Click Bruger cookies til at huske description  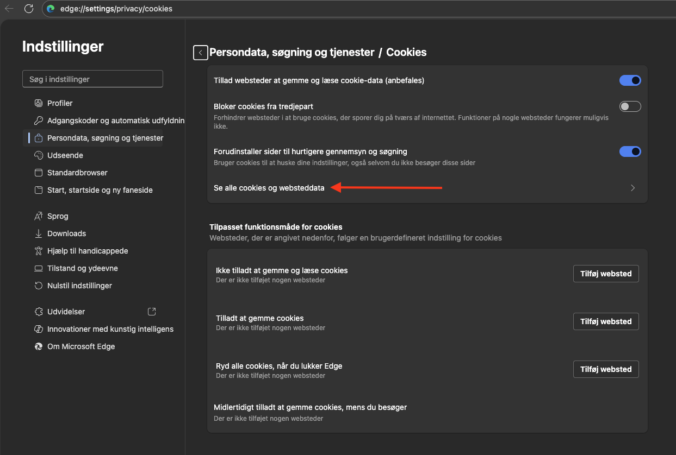pyautogui.click(x=344, y=163)
